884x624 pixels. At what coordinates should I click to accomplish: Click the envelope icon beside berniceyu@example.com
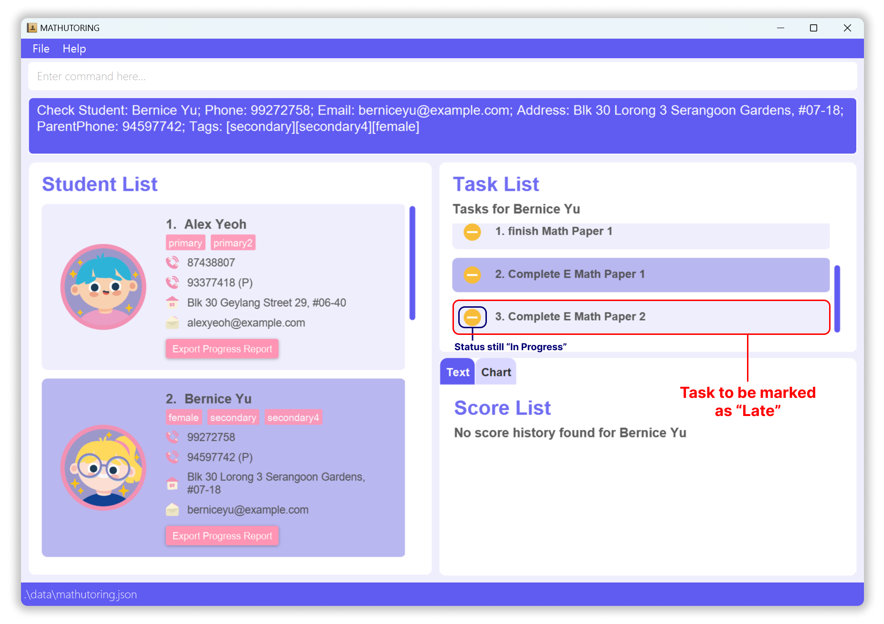tap(172, 510)
